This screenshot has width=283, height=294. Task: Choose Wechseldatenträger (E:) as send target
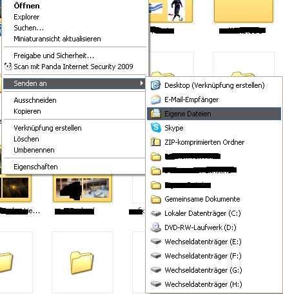point(214,242)
